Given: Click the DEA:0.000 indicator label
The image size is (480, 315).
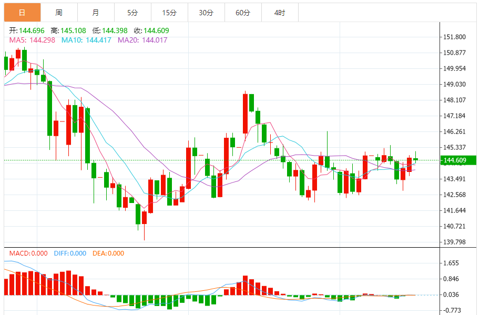Looking at the screenshot, I should (x=108, y=253).
